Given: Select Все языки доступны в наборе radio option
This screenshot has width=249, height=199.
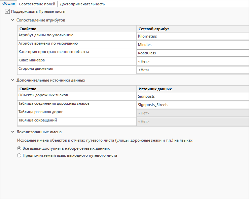Looking at the screenshot, I should [x=19, y=148].
